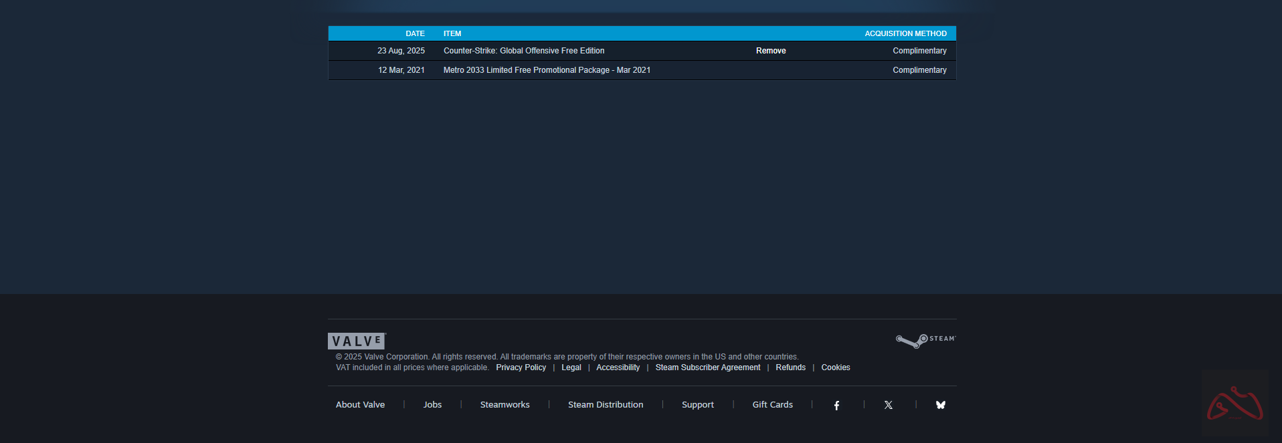Navigate to About Valve

pos(360,405)
